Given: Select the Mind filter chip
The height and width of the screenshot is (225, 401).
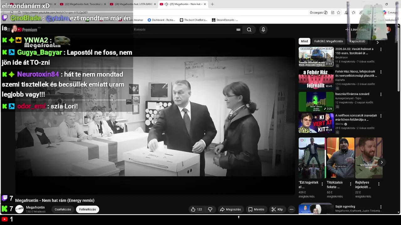Looking at the screenshot, I should [305, 41].
